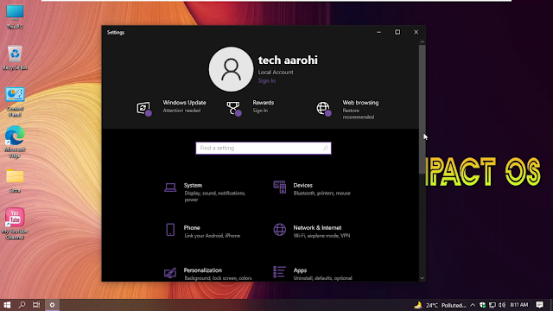553x311 pixels.
Task: Click the Find a setting search field
Action: (264, 148)
